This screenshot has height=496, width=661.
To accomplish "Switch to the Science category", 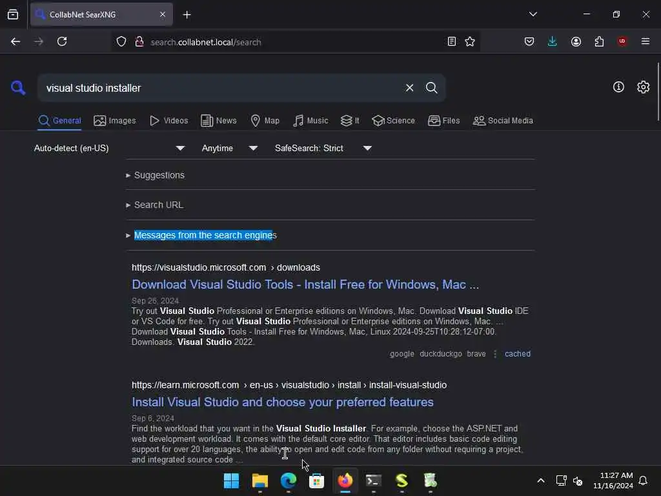I will 393,121.
